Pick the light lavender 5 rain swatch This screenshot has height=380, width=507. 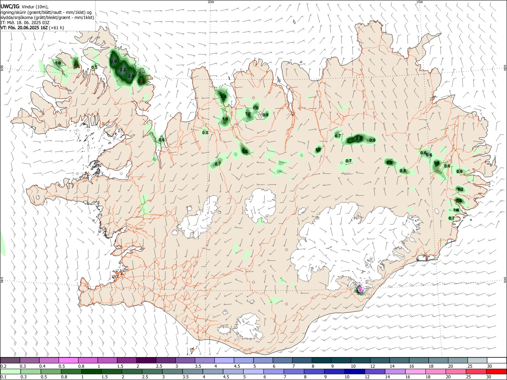tap(253, 371)
